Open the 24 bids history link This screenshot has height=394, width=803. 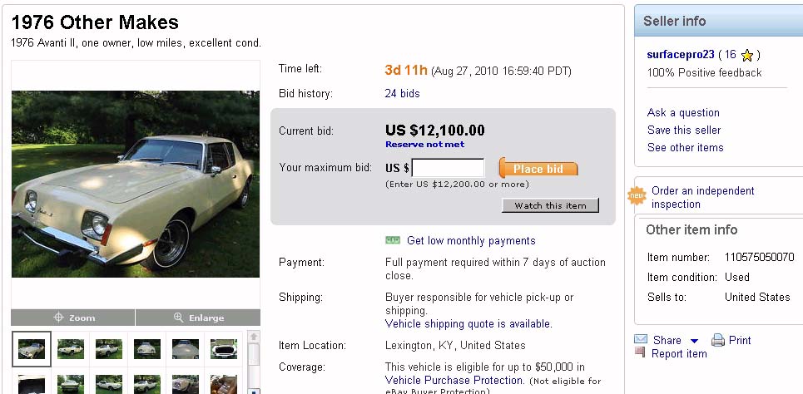tap(402, 94)
